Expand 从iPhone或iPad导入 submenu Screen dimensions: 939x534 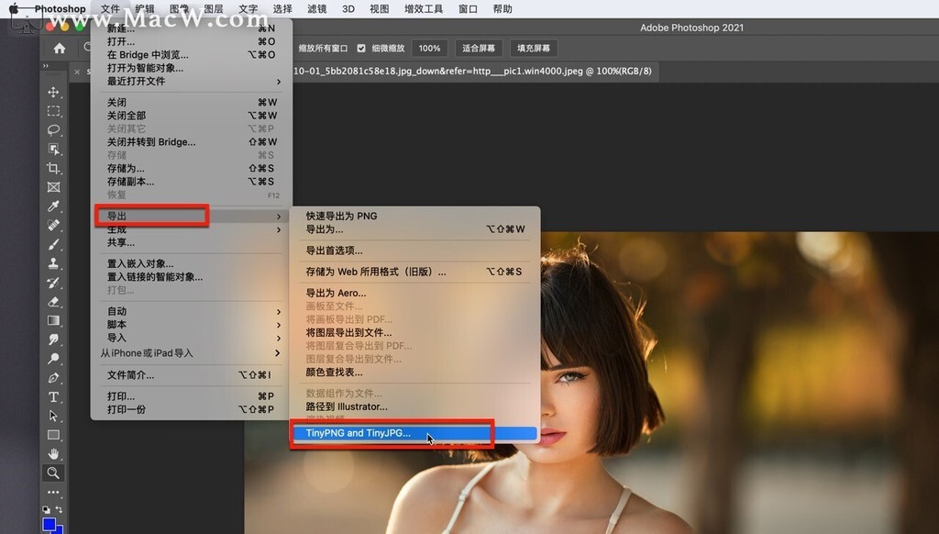click(192, 353)
